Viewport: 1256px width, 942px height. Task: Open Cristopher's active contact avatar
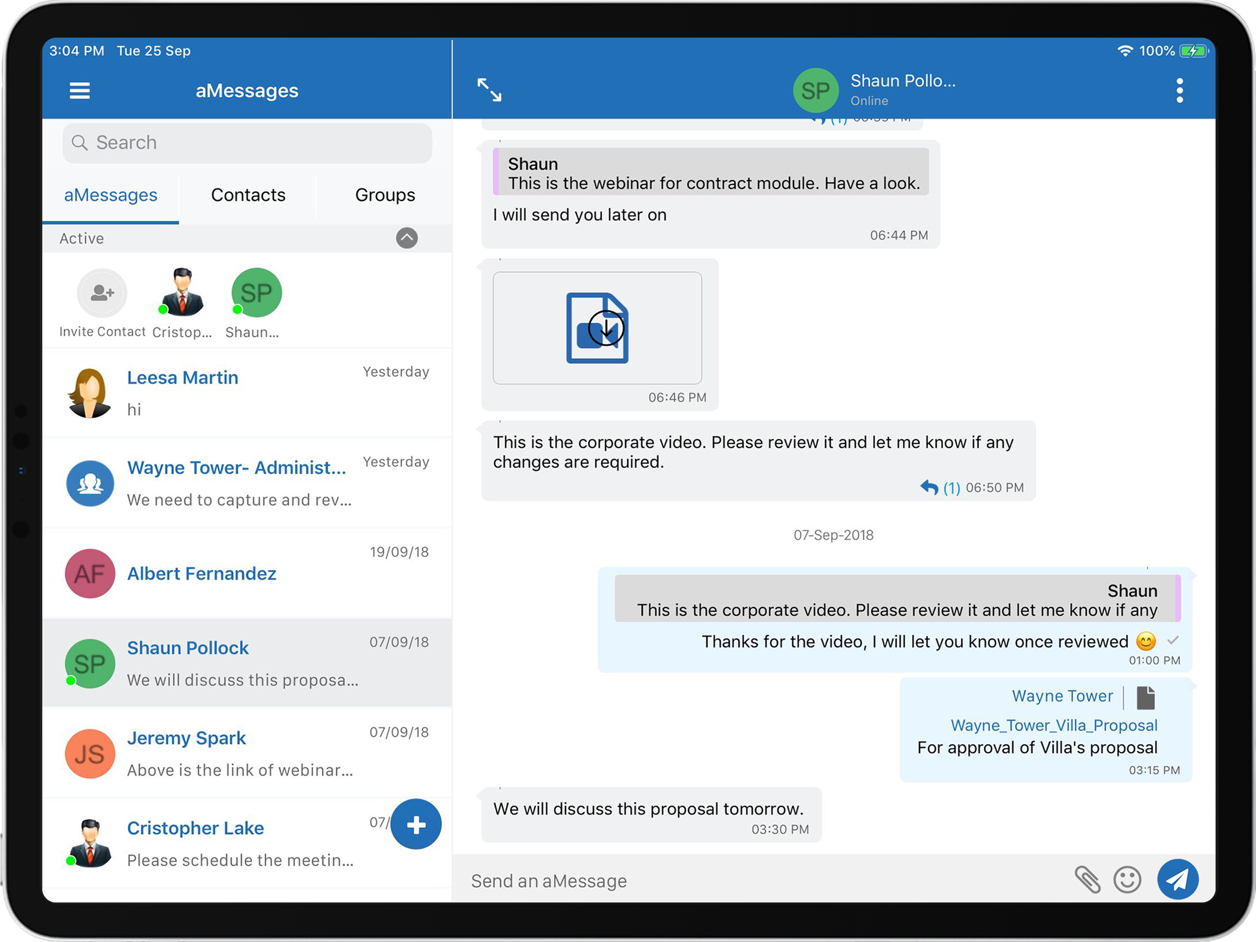pyautogui.click(x=182, y=293)
